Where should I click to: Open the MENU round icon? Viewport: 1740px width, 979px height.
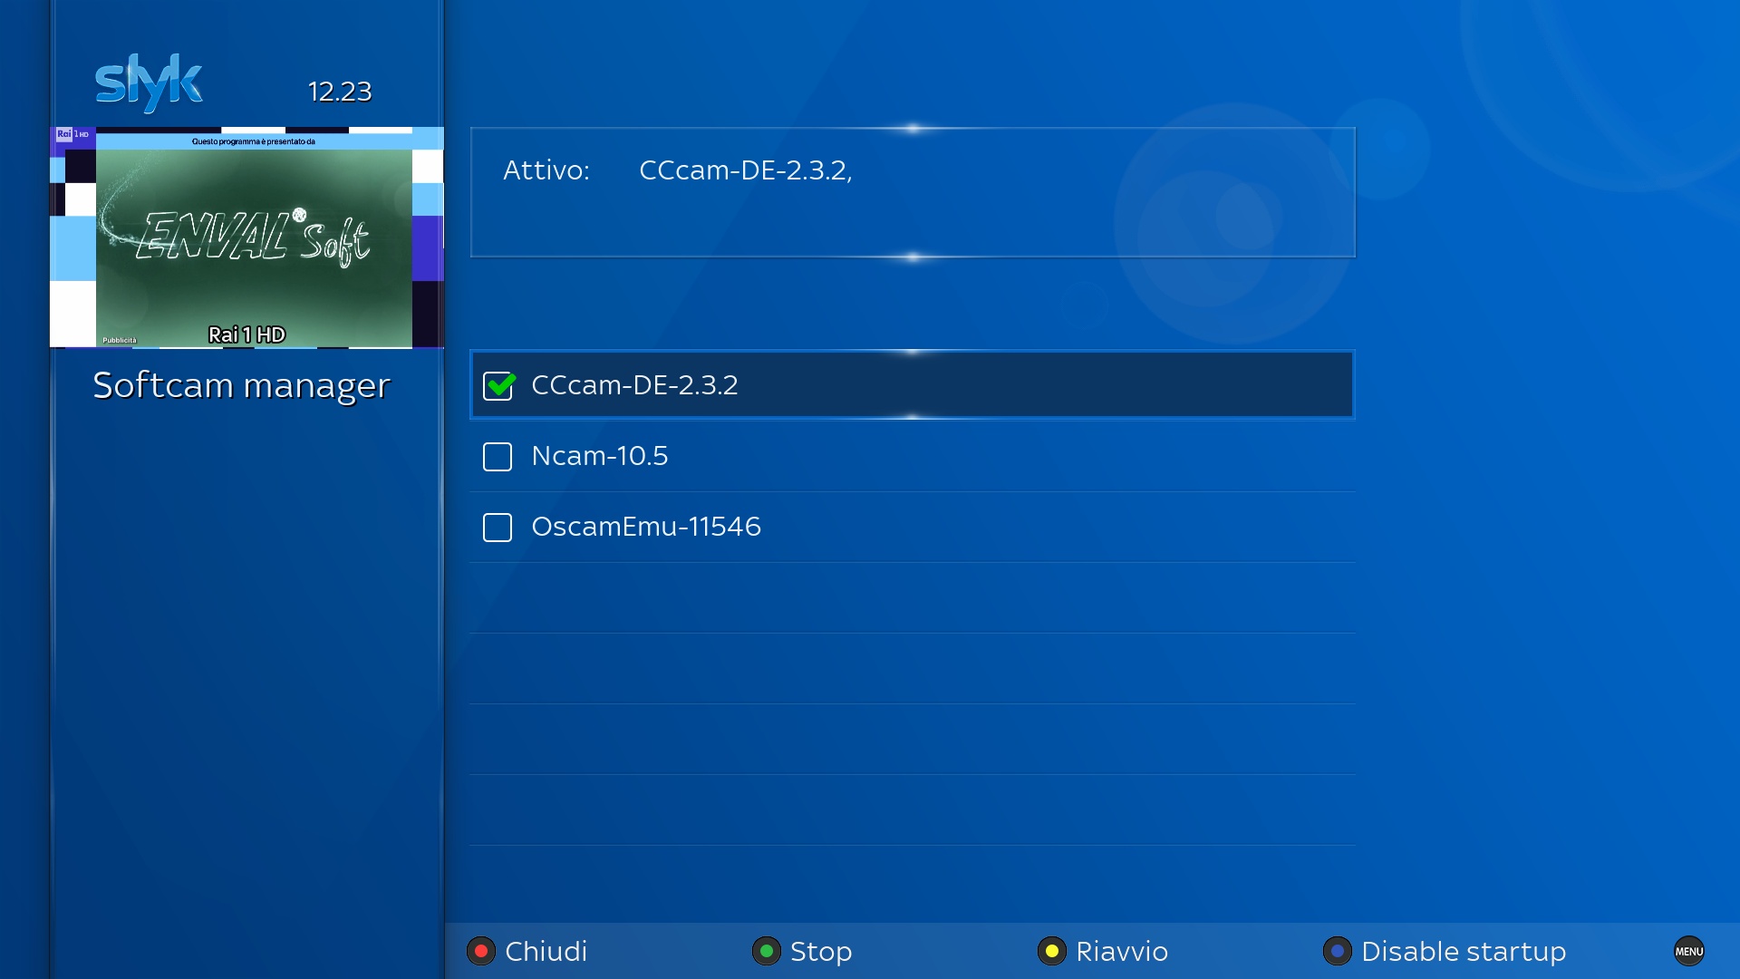click(1689, 951)
